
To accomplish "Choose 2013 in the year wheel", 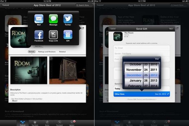I will pyautogui.click(x=154, y=80).
